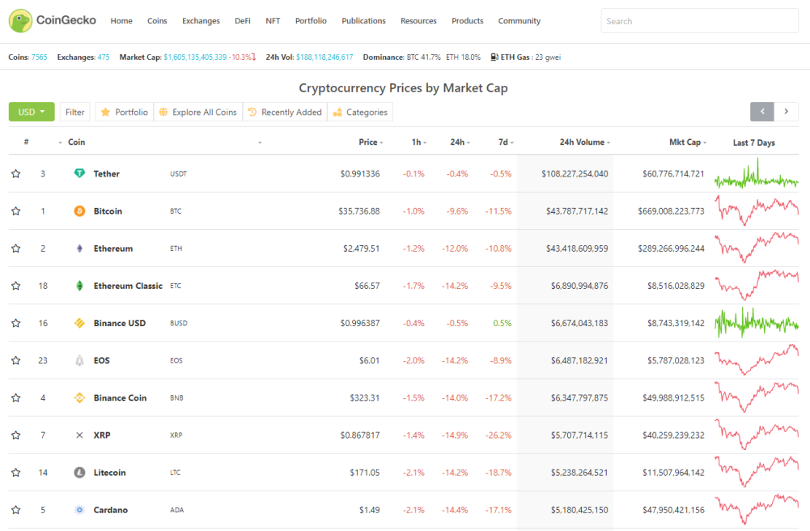Open the DeFi menu item

point(242,21)
